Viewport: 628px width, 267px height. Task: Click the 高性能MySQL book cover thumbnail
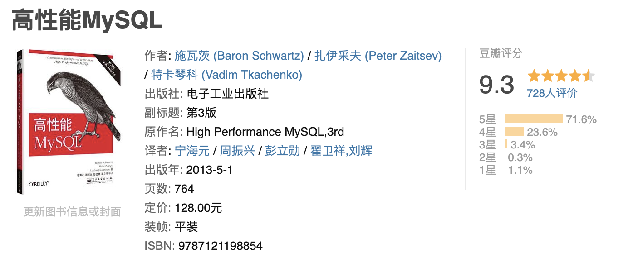point(69,121)
